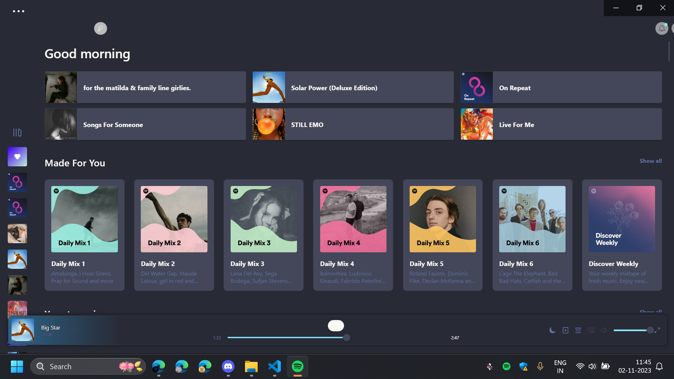Screen dimensions: 674x379
Task: Like Big Star with the heart icon
Action: click(72, 330)
